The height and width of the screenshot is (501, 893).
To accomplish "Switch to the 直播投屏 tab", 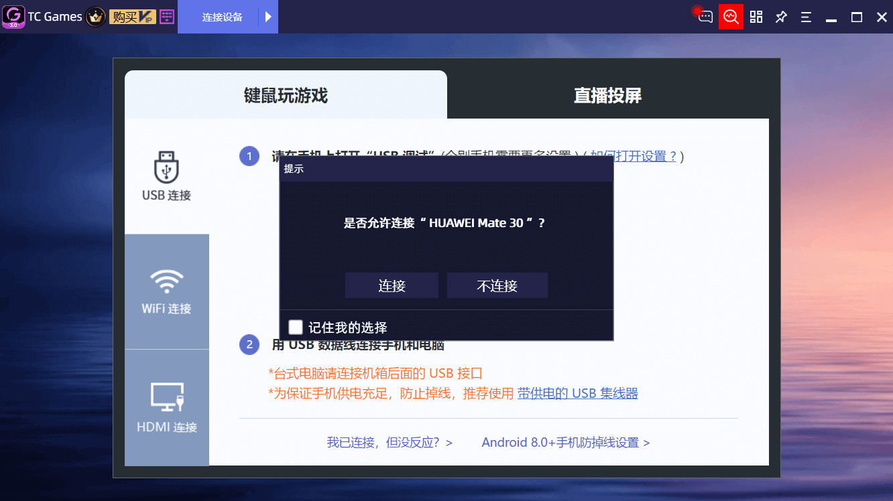I will (x=607, y=95).
